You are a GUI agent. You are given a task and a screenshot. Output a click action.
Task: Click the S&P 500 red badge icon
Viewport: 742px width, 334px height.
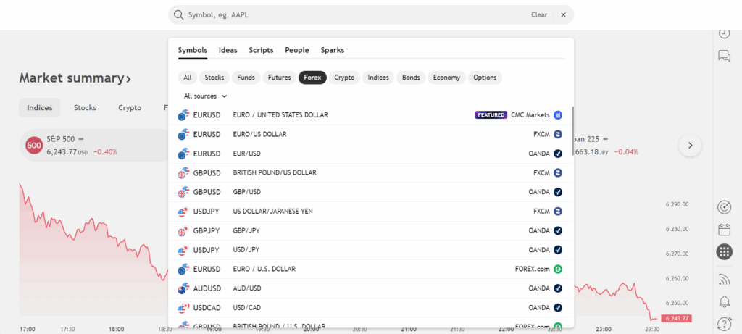click(34, 146)
